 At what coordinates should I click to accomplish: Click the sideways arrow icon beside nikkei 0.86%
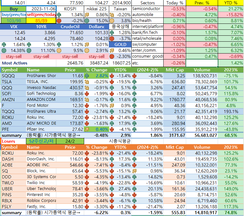tap(87, 15)
